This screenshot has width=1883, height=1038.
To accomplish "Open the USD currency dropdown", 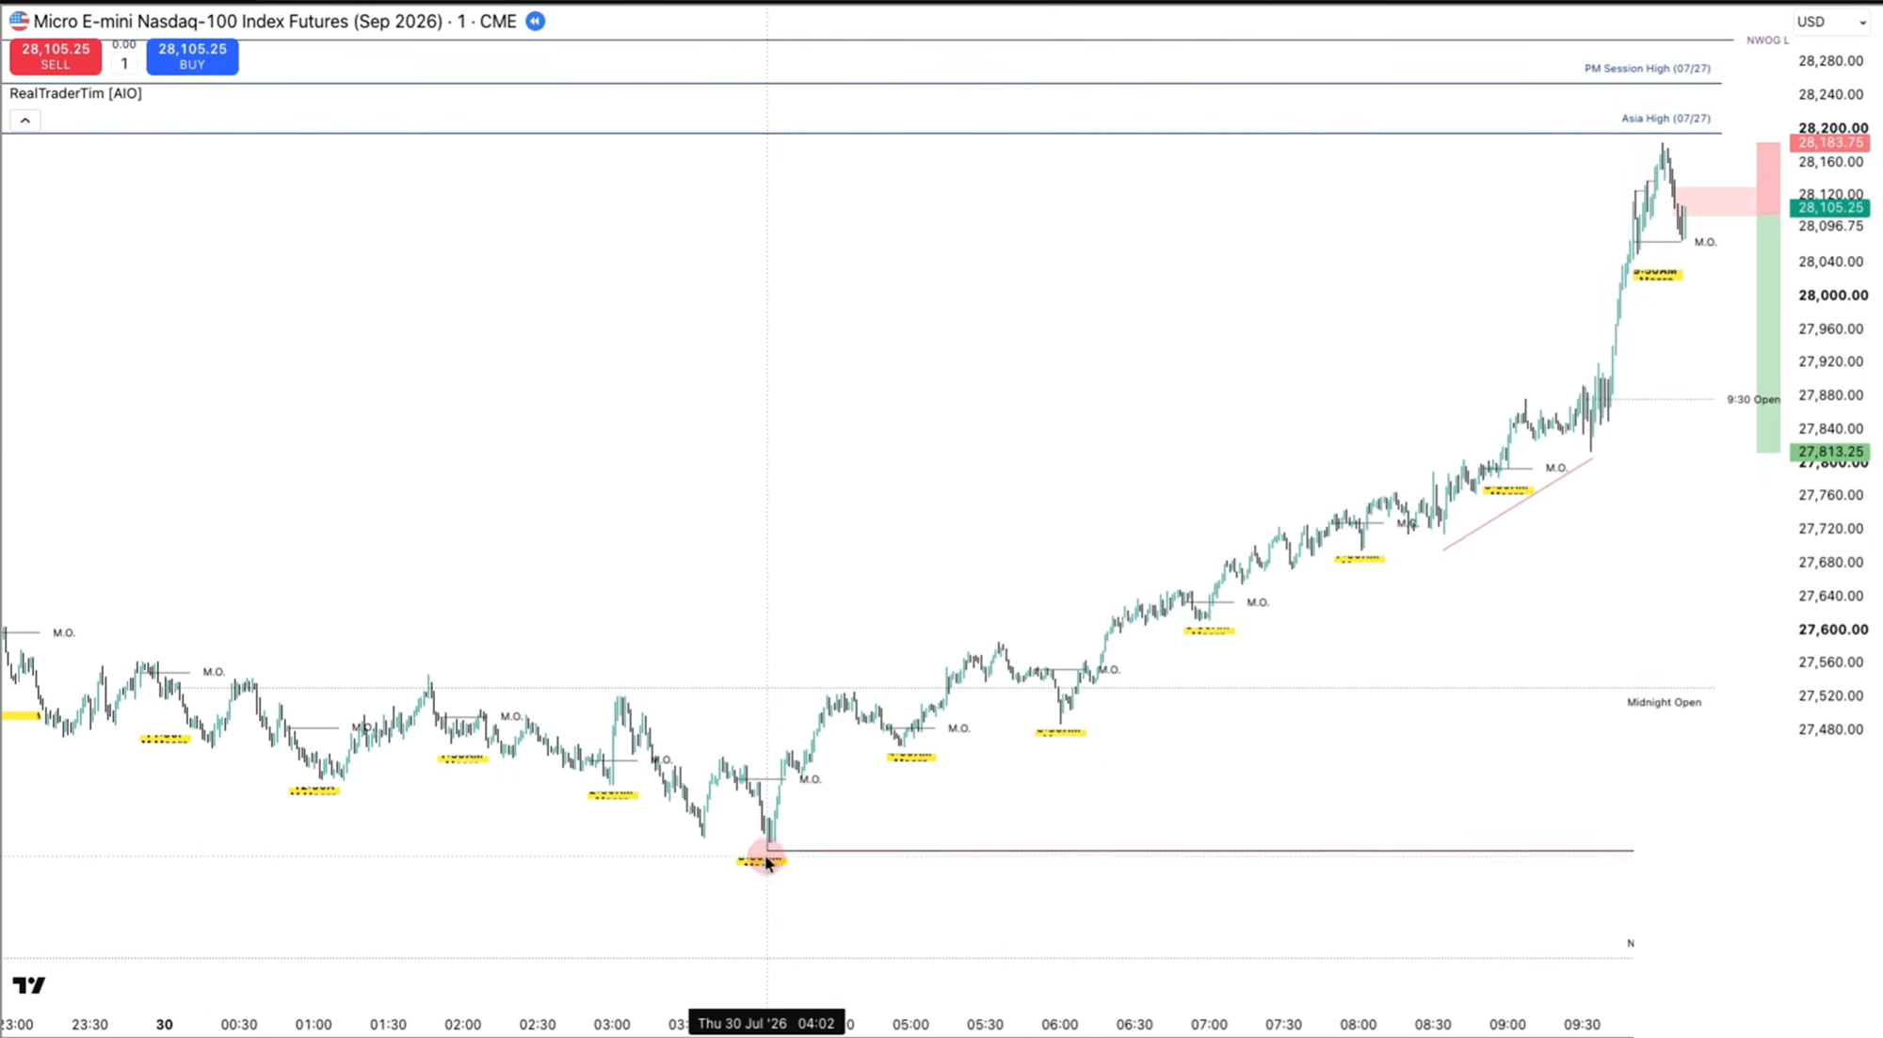I will pos(1831,22).
